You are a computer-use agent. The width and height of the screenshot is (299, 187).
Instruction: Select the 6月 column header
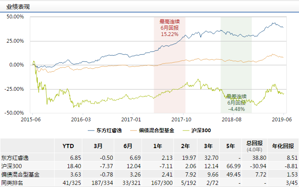coord(128,146)
